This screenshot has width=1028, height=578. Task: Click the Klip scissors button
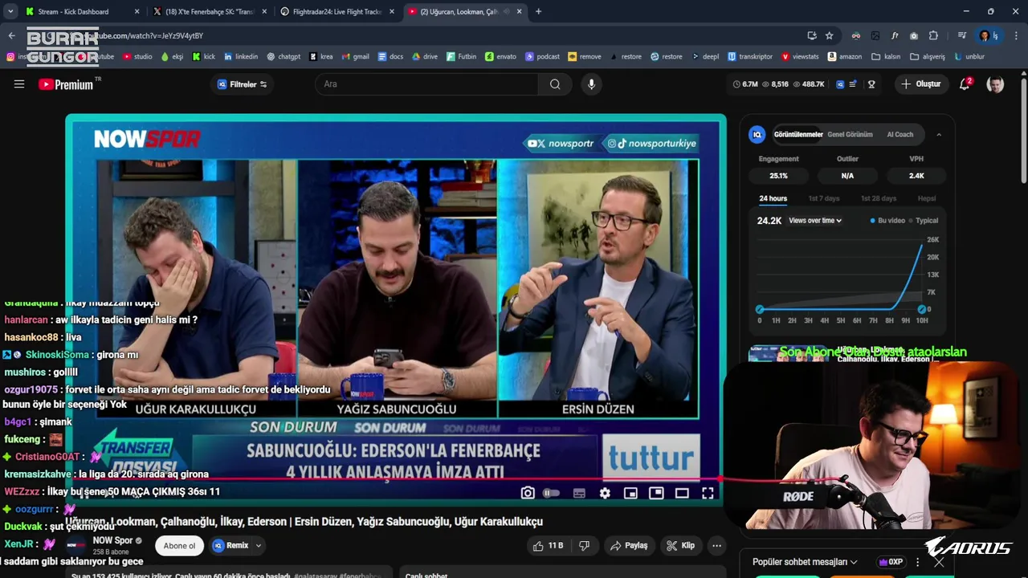click(x=680, y=546)
